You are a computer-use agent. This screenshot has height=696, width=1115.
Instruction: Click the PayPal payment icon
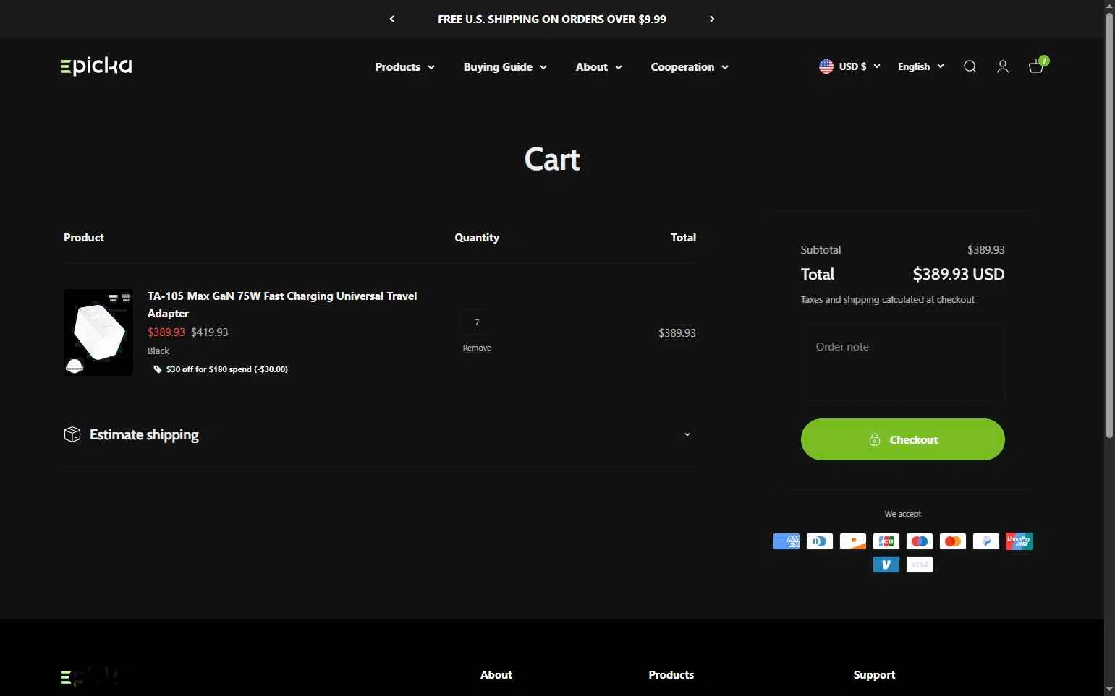click(x=986, y=541)
